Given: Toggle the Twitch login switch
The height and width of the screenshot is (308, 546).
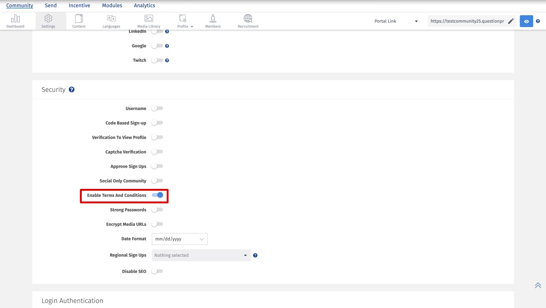Looking at the screenshot, I should pos(157,60).
